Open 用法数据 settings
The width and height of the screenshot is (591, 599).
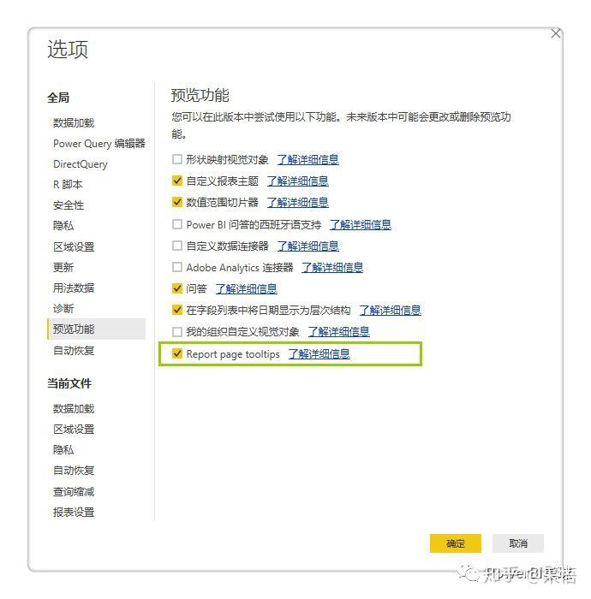tap(74, 288)
